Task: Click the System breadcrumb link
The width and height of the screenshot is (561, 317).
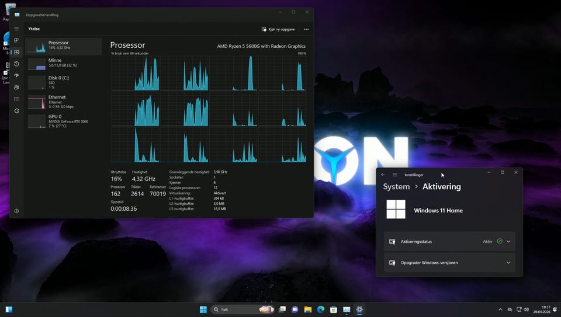Action: 396,187
